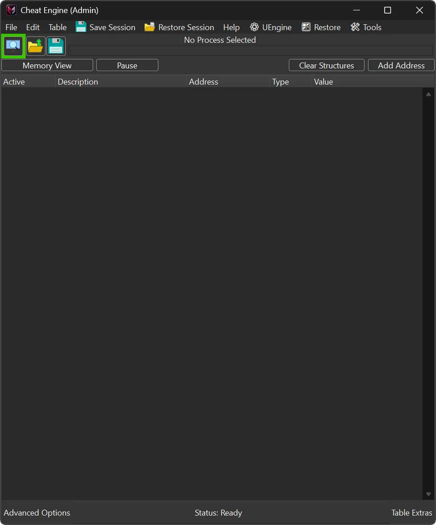436x525 pixels.
Task: Open the process list with the magnifier icon
Action: tap(13, 46)
